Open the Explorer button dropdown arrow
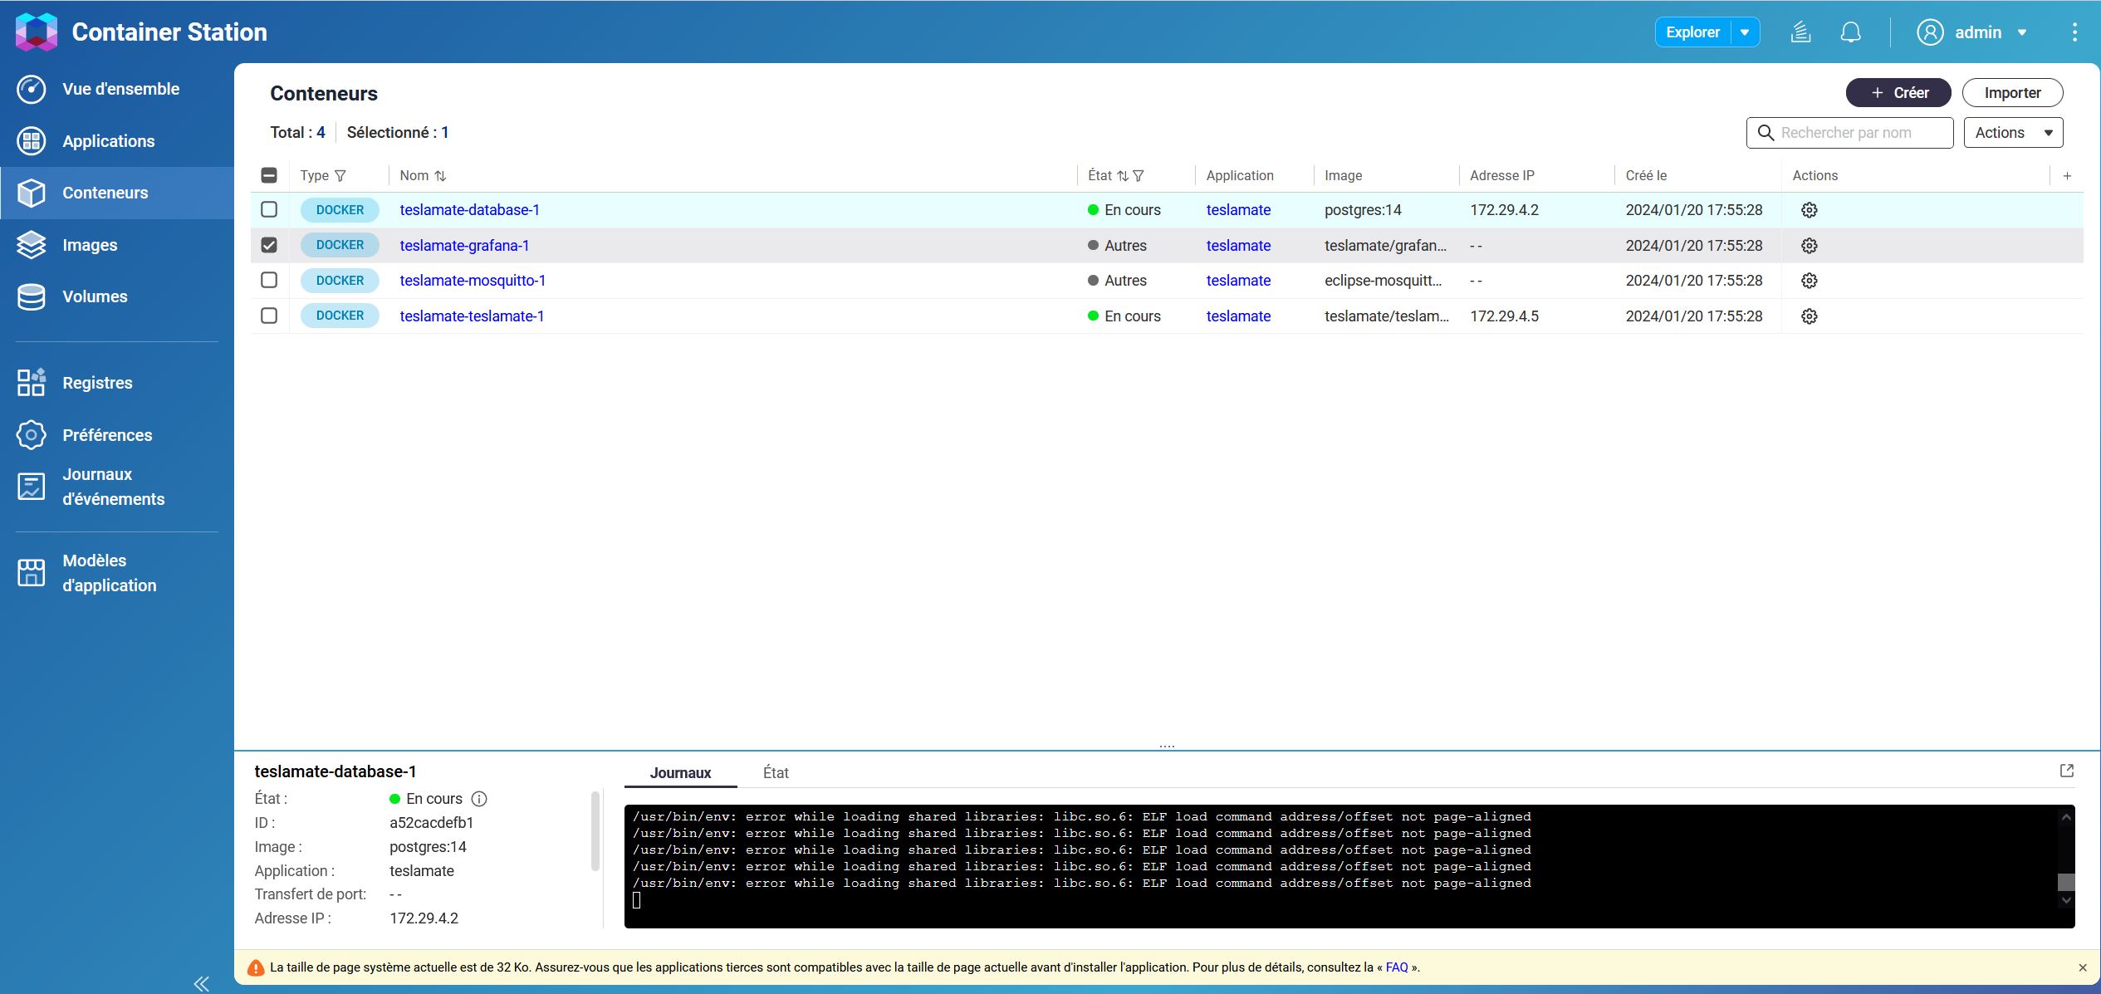Viewport: 2101px width, 994px height. pyautogui.click(x=1745, y=32)
